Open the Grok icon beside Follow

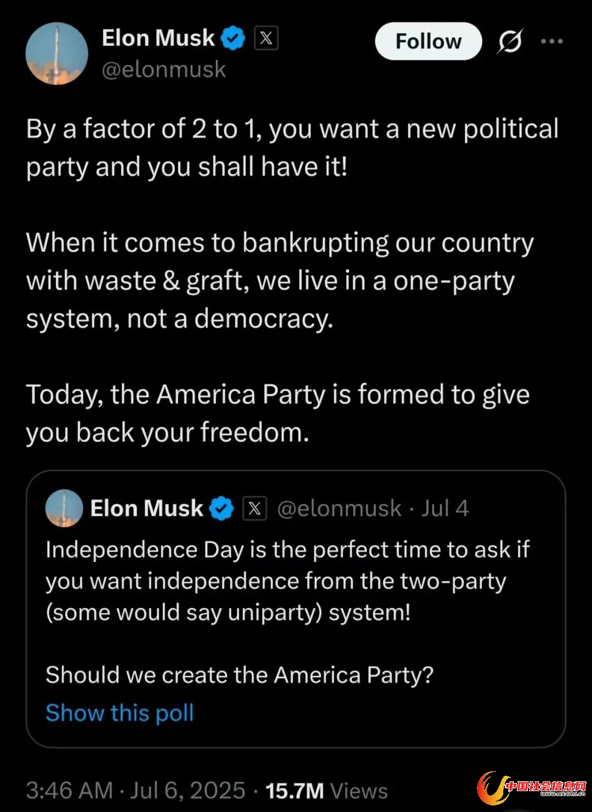tap(510, 42)
